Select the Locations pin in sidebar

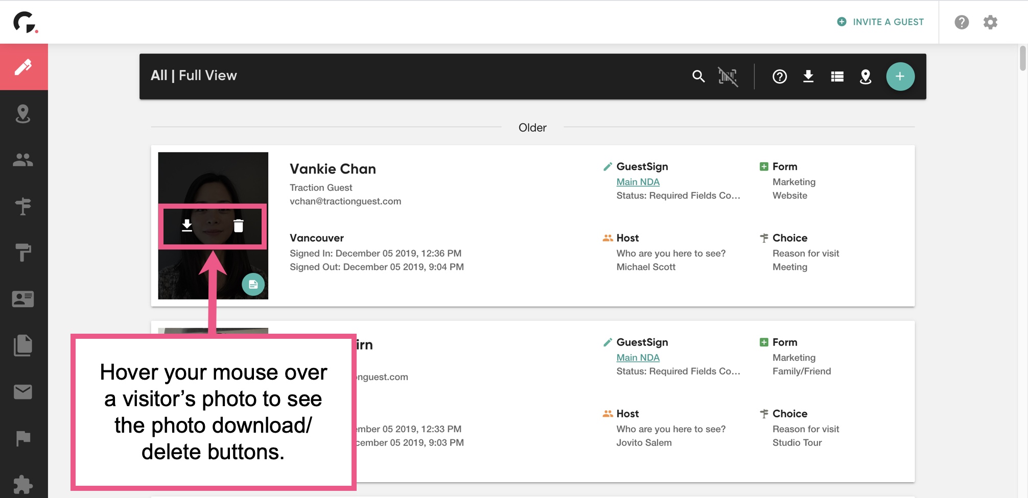23,114
